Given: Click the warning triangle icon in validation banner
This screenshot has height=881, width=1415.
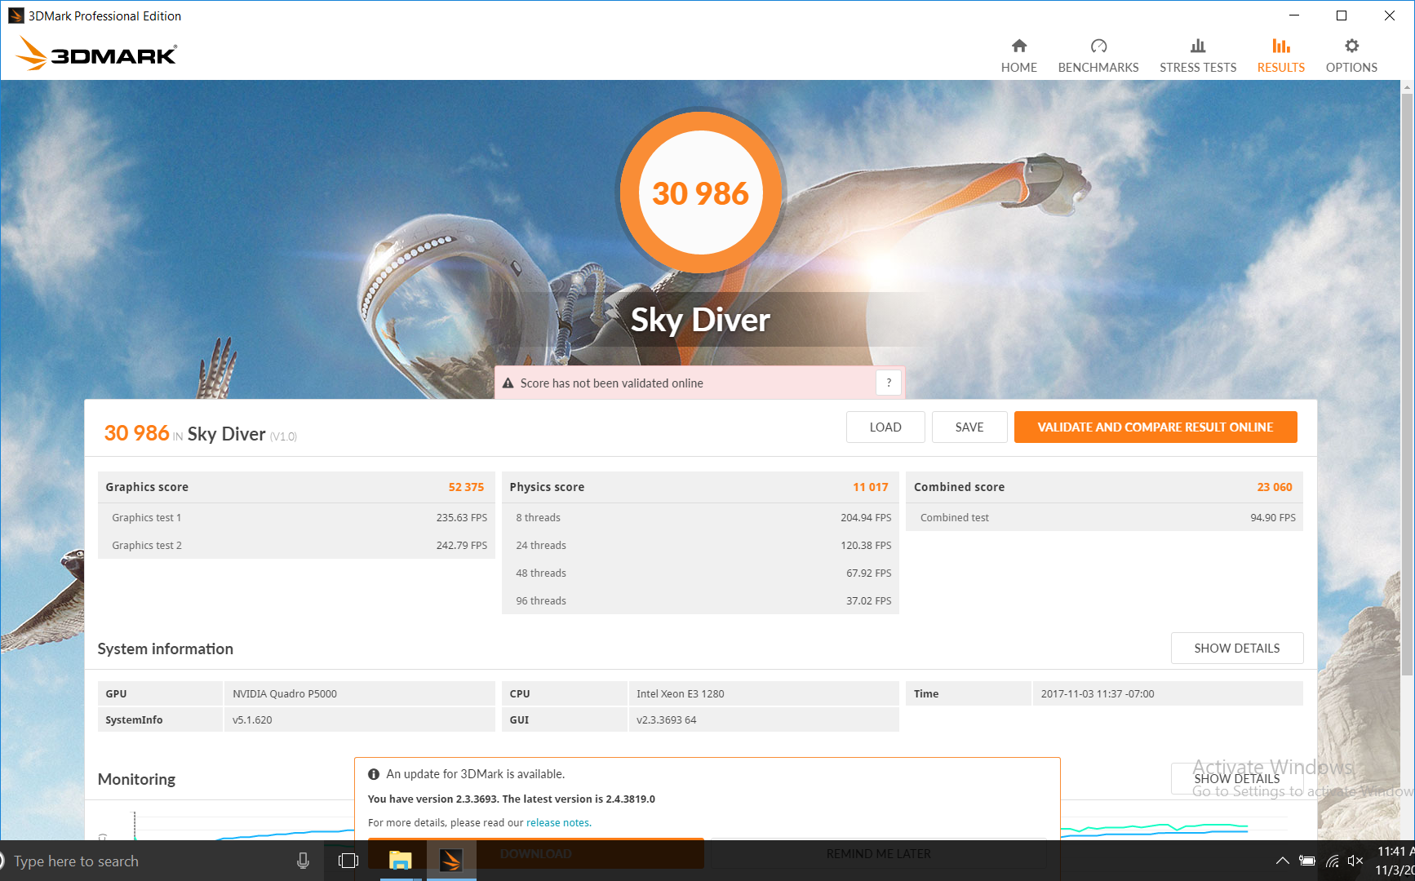Looking at the screenshot, I should coord(508,383).
